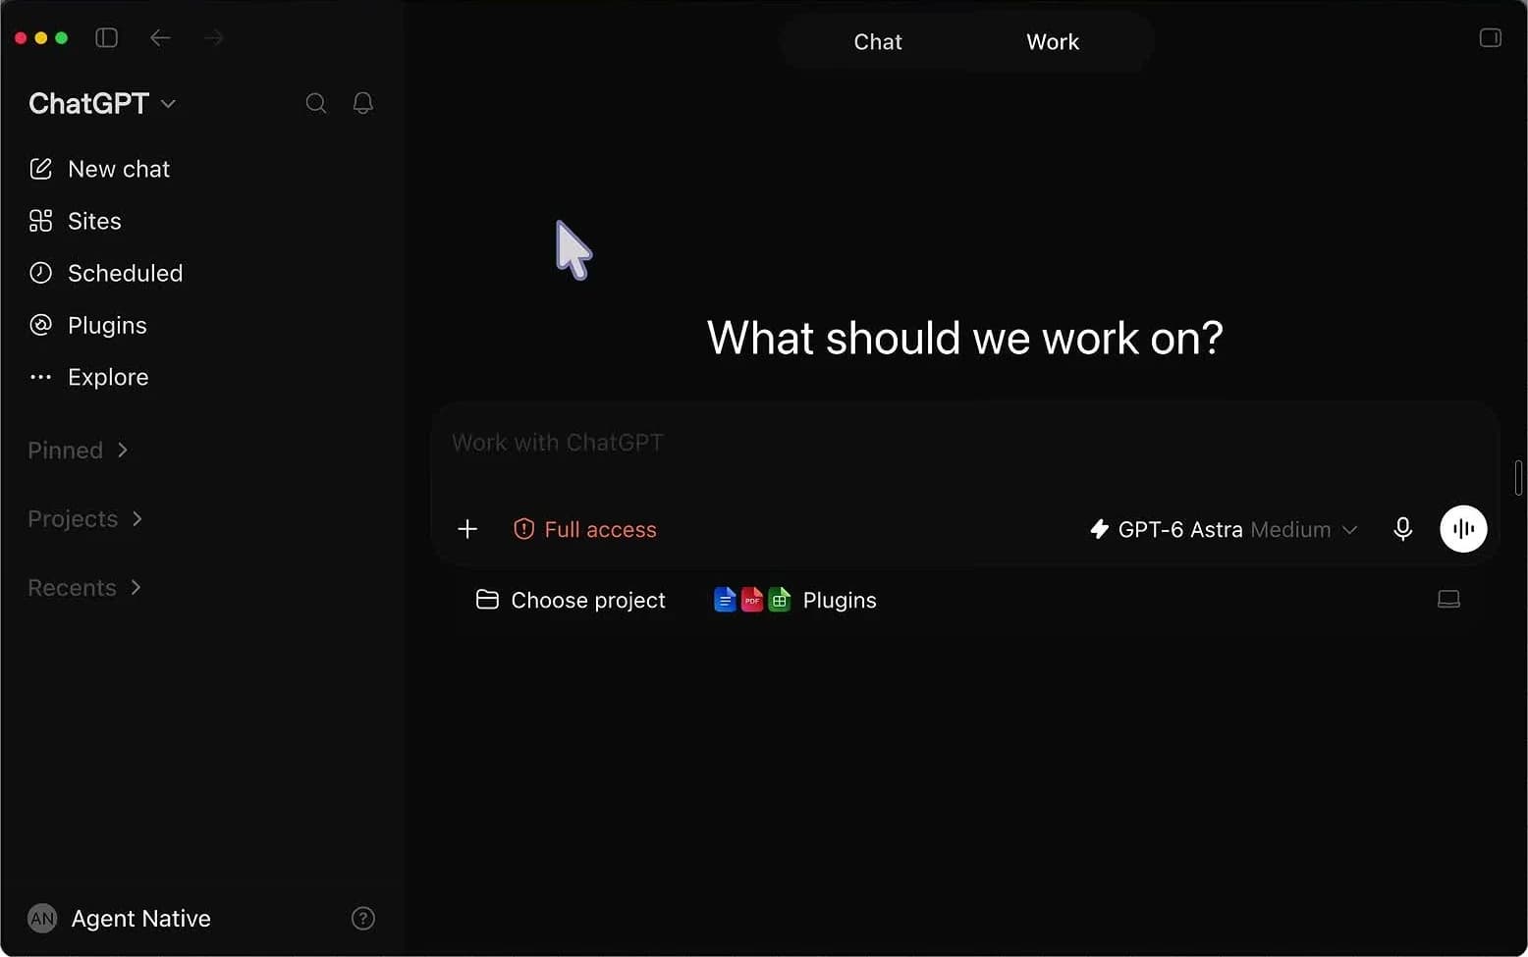This screenshot has height=957, width=1528.
Task: Click the search icon in sidebar header
Action: [315, 103]
